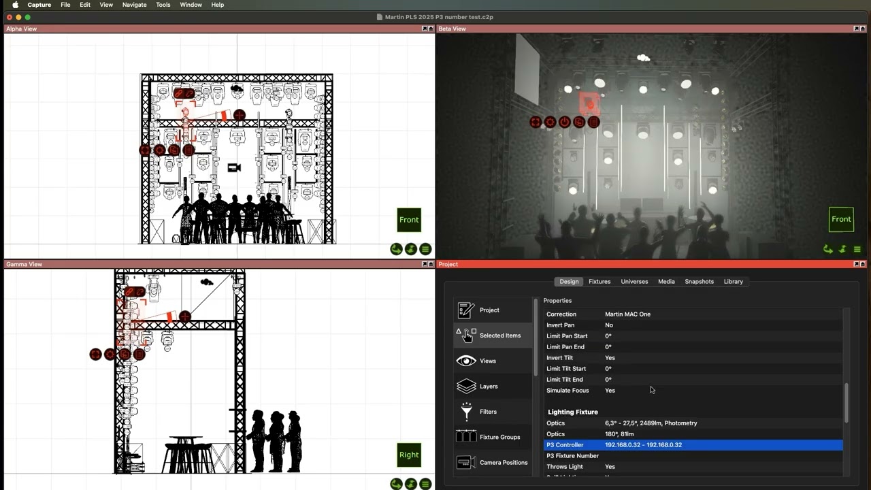Click the power icon on selected fixture
The width and height of the screenshot is (871, 490).
tap(564, 122)
